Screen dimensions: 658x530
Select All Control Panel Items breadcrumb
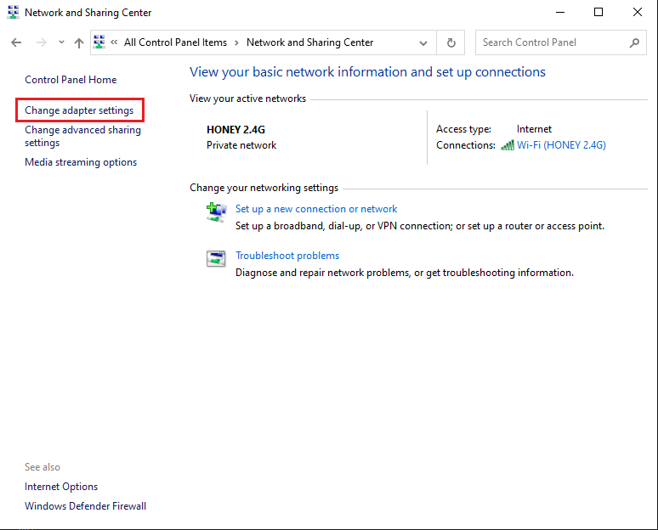tap(175, 42)
